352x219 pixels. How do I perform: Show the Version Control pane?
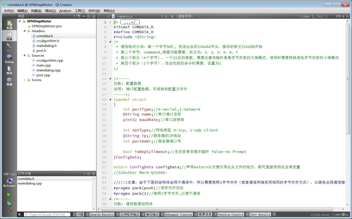(229, 214)
